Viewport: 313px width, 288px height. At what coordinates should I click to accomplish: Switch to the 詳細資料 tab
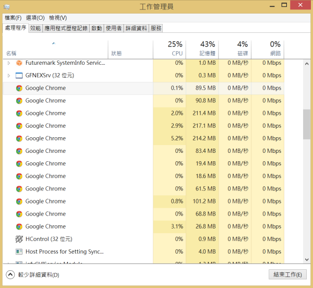pyautogui.click(x=136, y=28)
